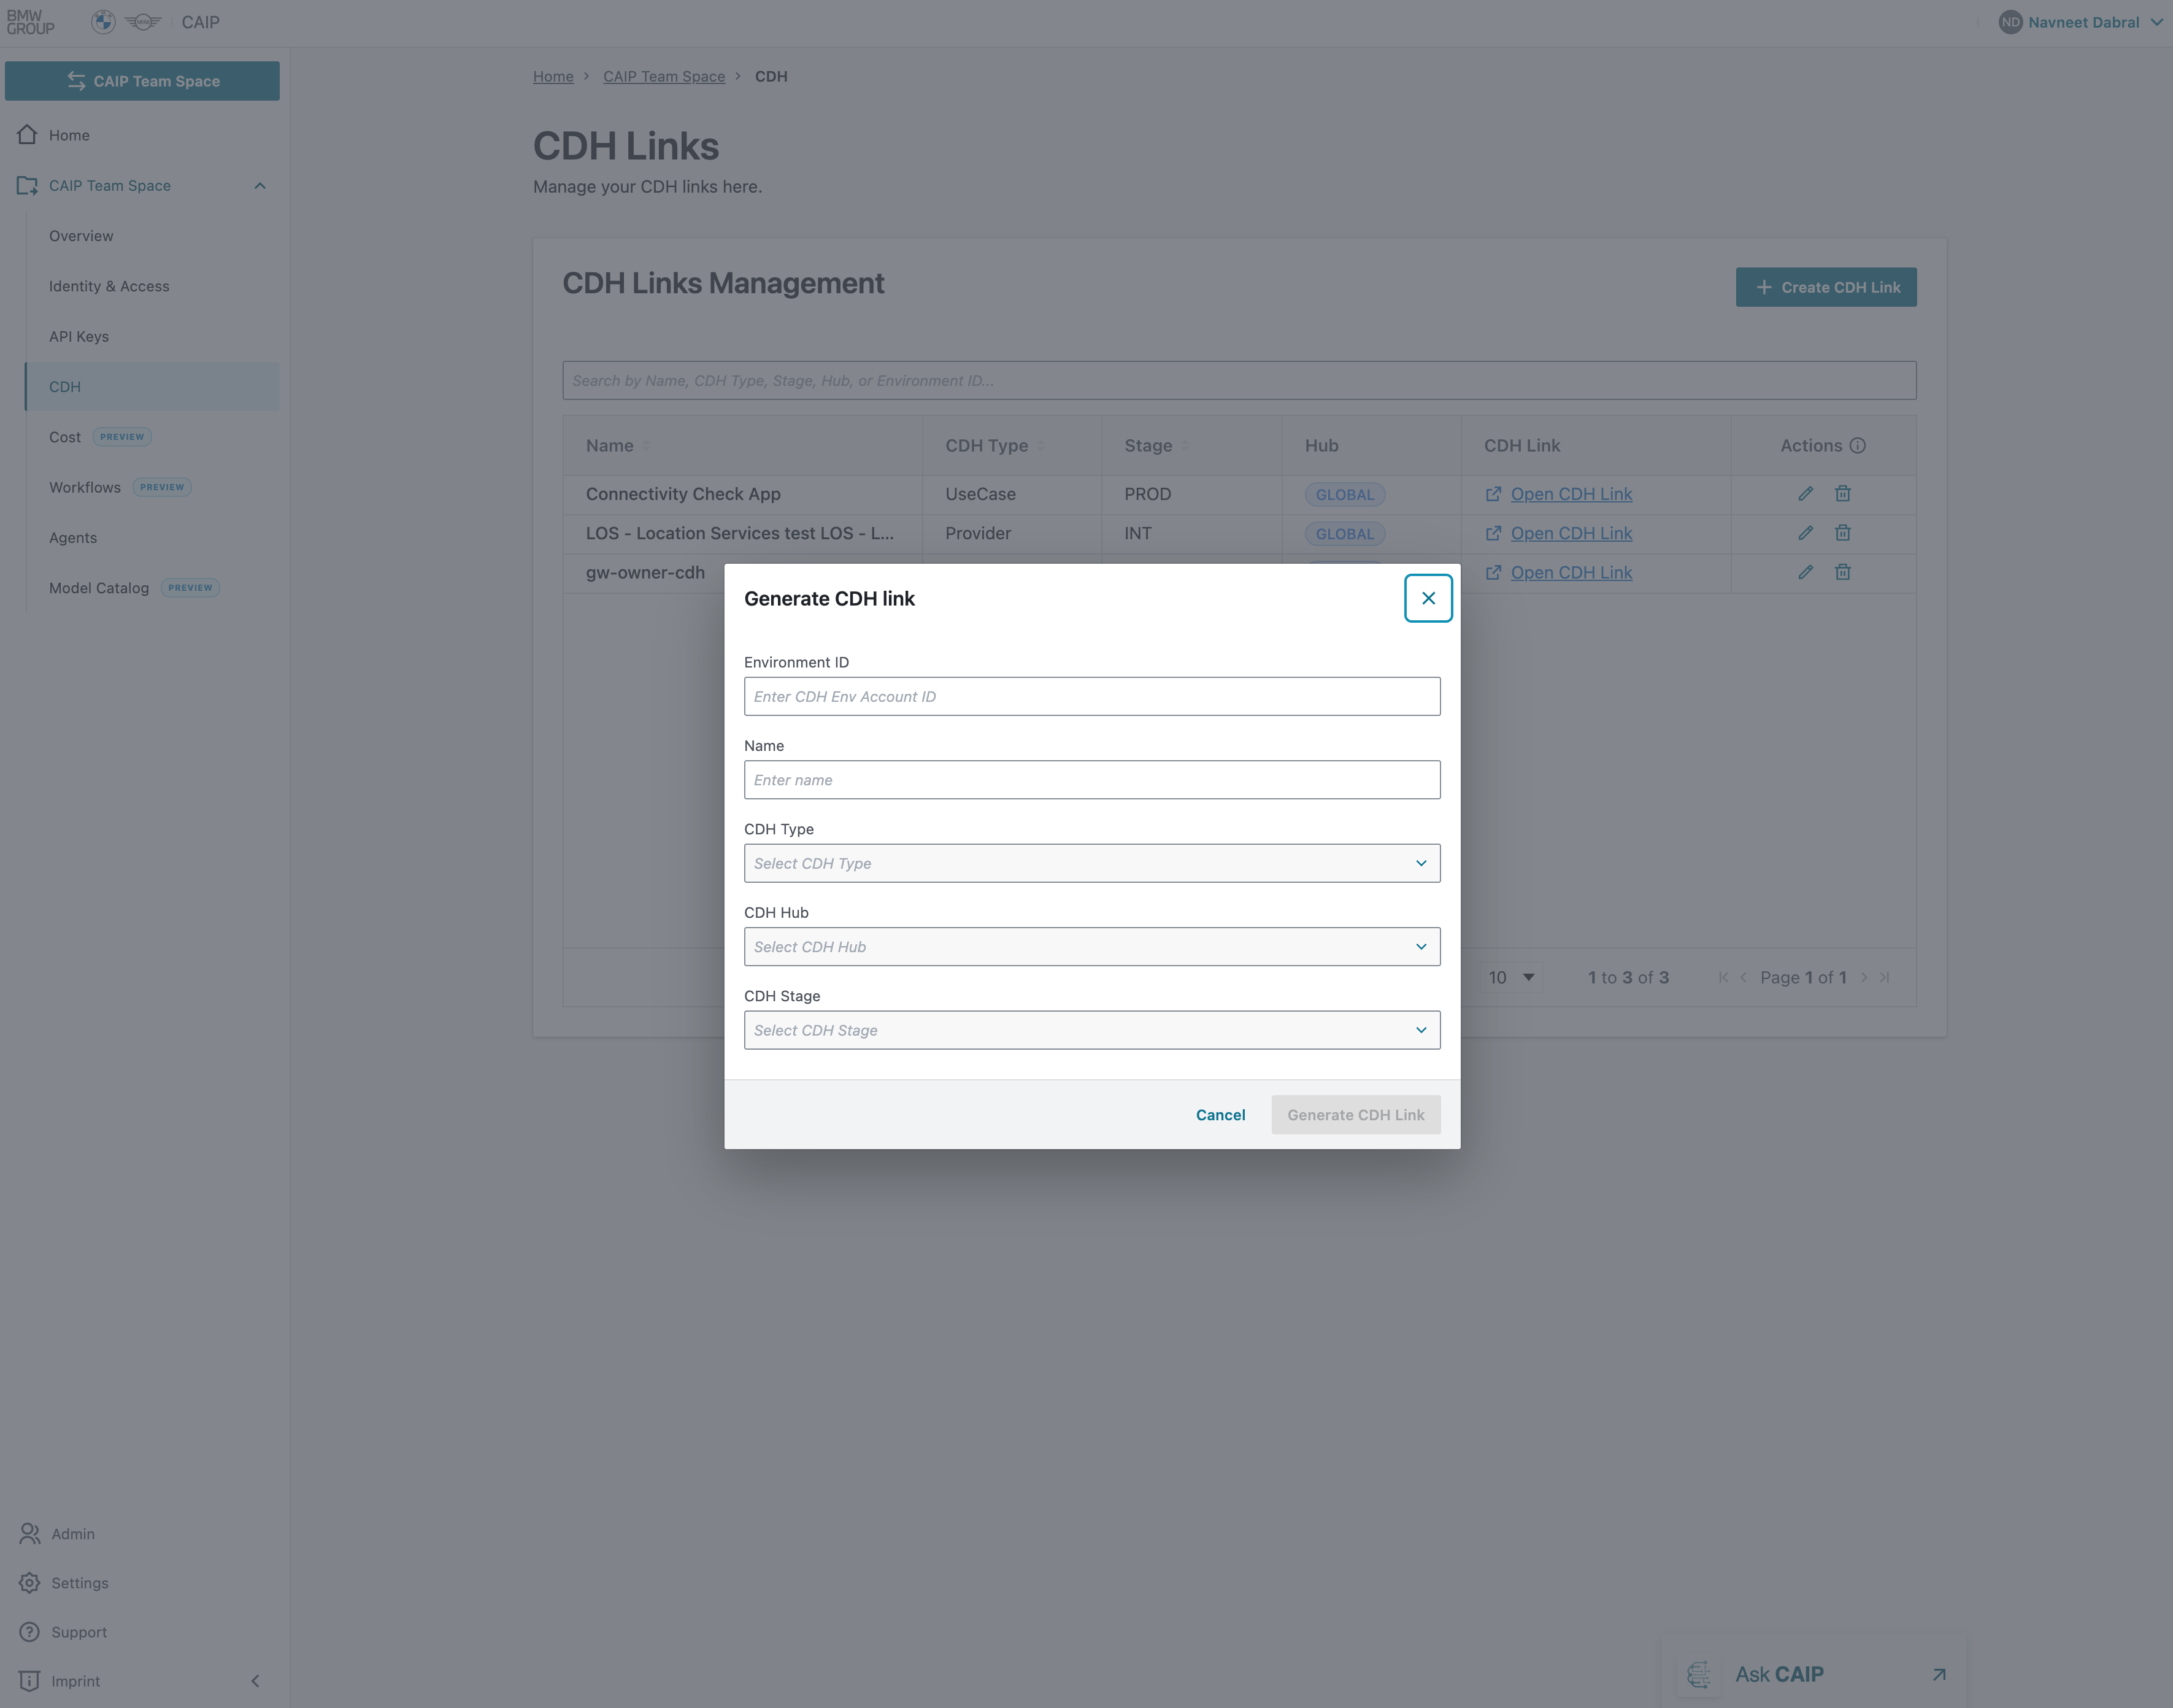Open the Select CDH Hub dropdown
This screenshot has height=1708, width=2173.
click(1092, 947)
